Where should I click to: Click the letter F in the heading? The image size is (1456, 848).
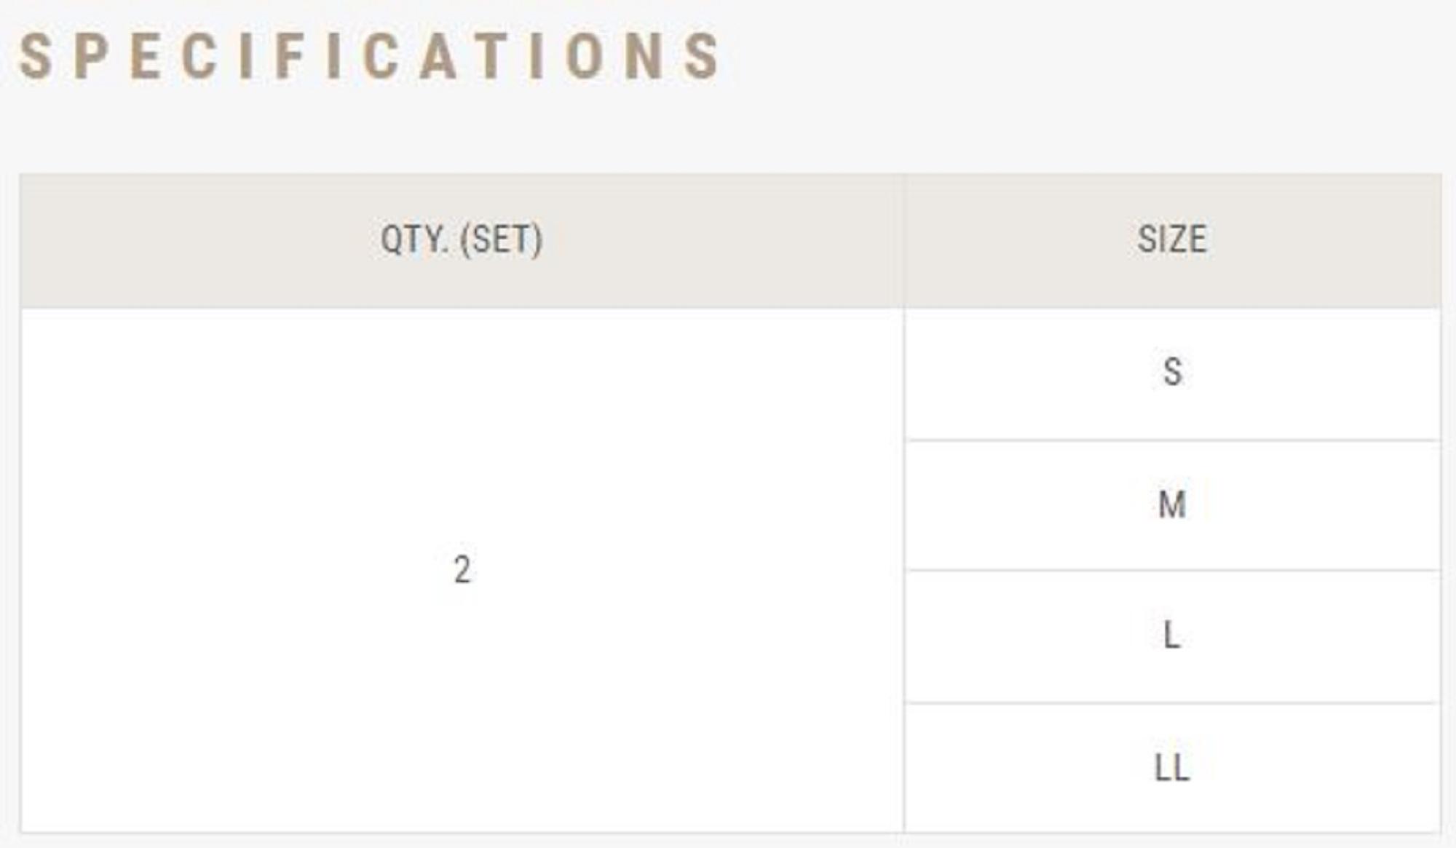[290, 56]
